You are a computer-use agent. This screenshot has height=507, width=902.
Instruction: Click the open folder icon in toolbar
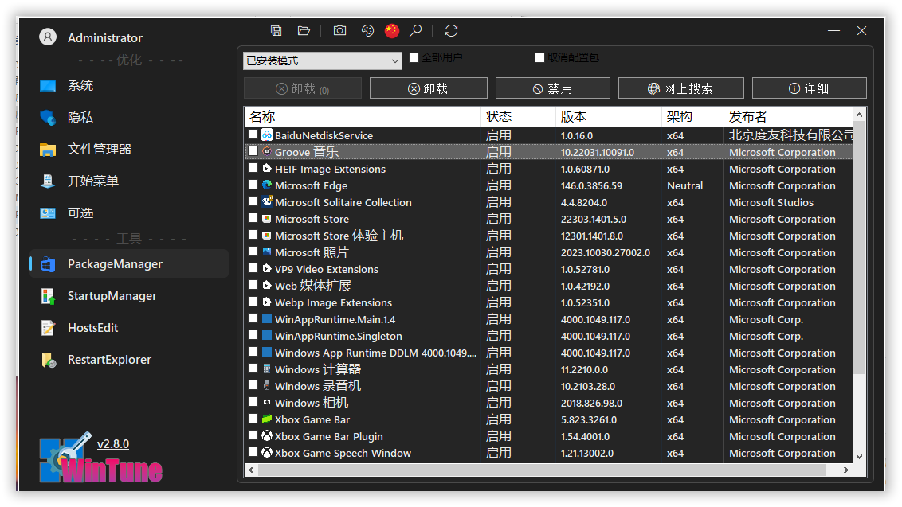pyautogui.click(x=304, y=31)
